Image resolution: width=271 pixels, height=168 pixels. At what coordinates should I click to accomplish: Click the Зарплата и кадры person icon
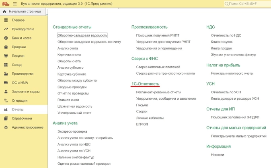tap(6, 91)
